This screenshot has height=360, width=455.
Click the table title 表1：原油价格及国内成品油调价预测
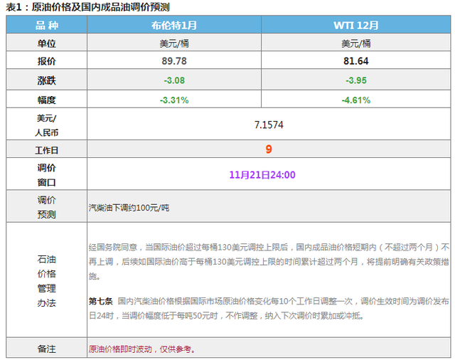coord(87,7)
